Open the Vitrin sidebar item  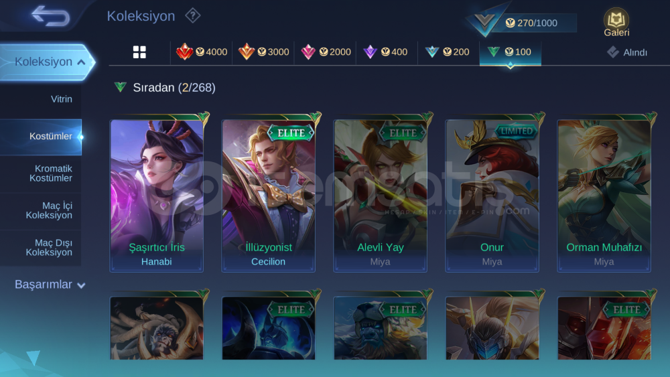(41, 99)
